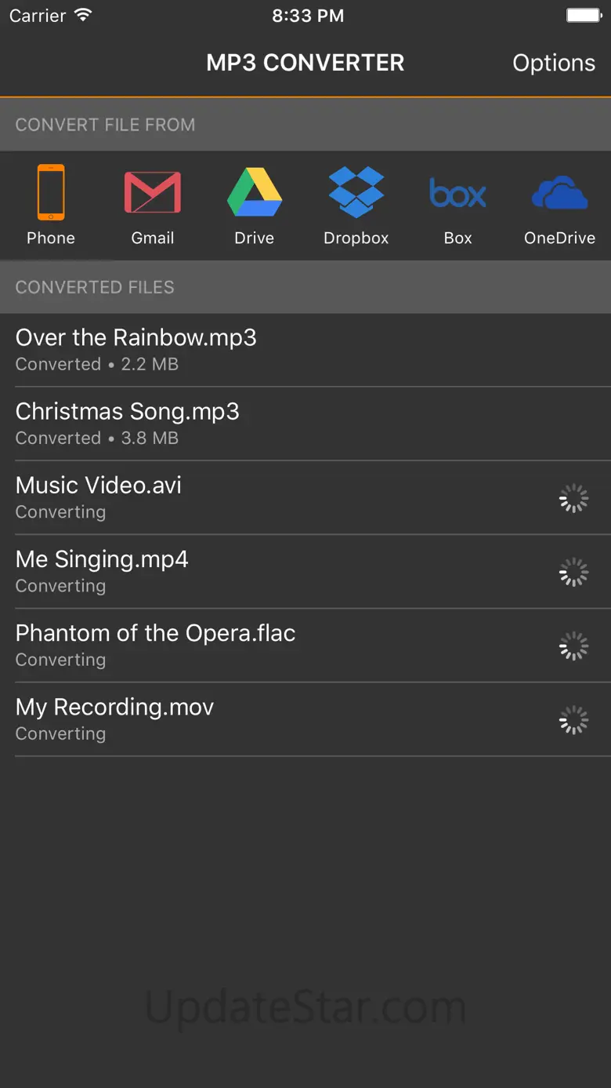Screen dimensions: 611x1088
Task: Open Dropbox as conversion source
Action: click(356, 193)
